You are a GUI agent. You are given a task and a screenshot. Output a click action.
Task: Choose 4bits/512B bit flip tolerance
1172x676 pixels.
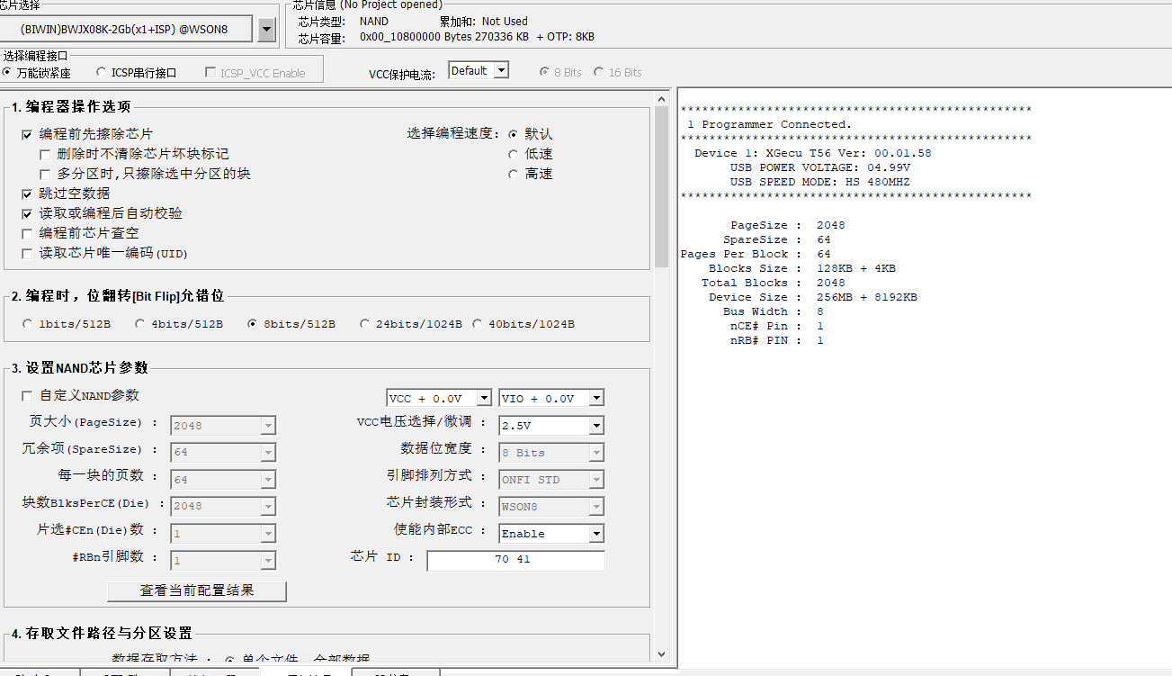click(139, 324)
